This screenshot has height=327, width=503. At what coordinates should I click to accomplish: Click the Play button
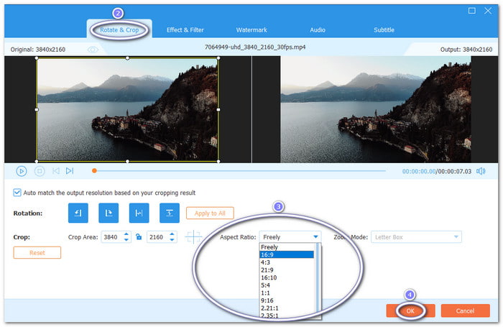22,171
